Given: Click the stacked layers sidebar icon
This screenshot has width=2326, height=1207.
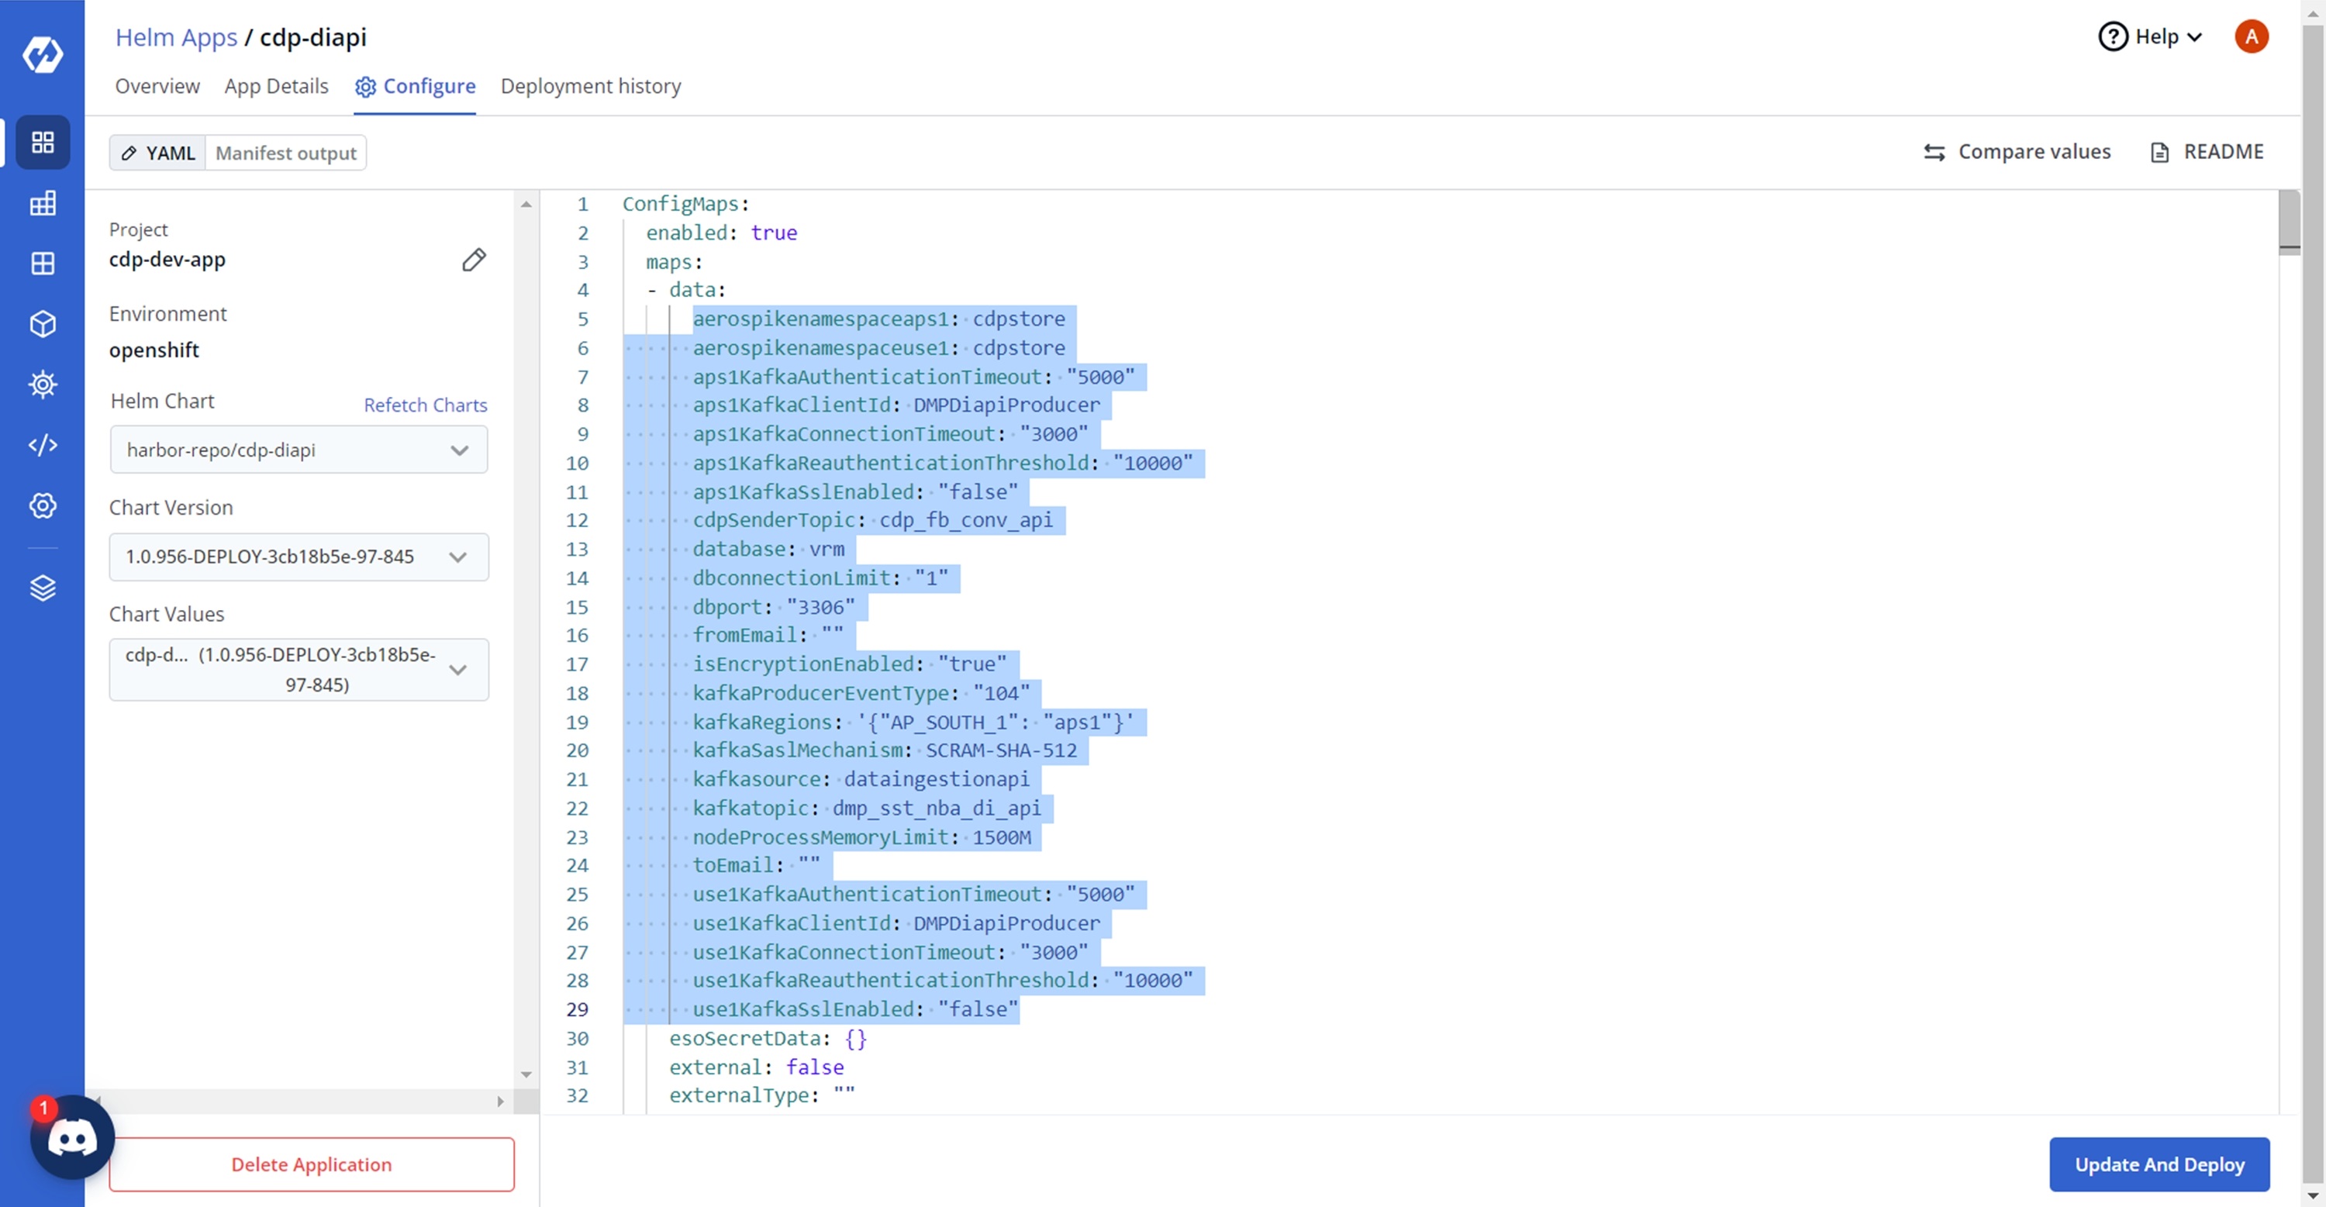Looking at the screenshot, I should [x=43, y=588].
